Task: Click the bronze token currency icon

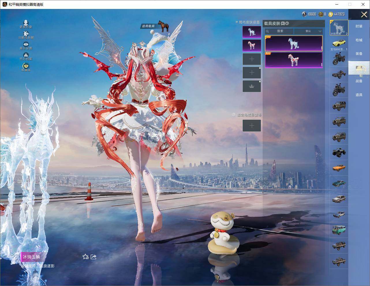Action: (321, 14)
